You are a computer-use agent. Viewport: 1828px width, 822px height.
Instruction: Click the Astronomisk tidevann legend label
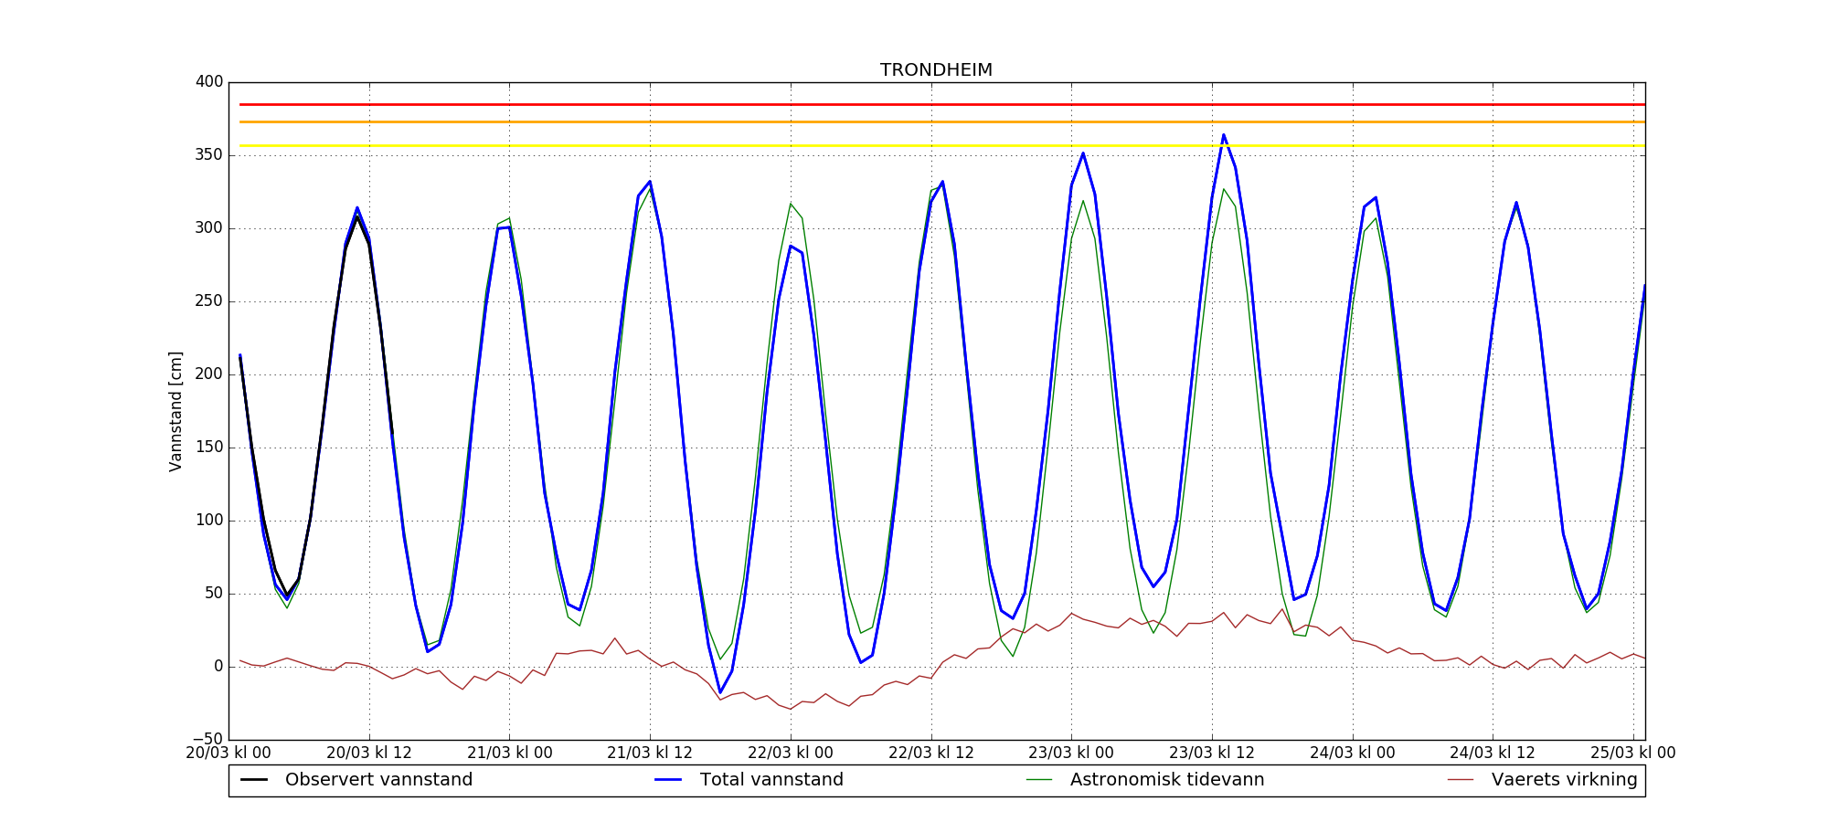[x=1167, y=780]
